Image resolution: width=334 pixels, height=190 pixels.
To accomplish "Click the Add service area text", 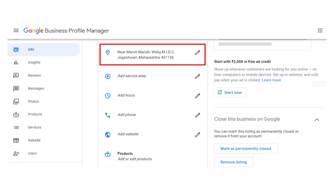I will [131, 76].
